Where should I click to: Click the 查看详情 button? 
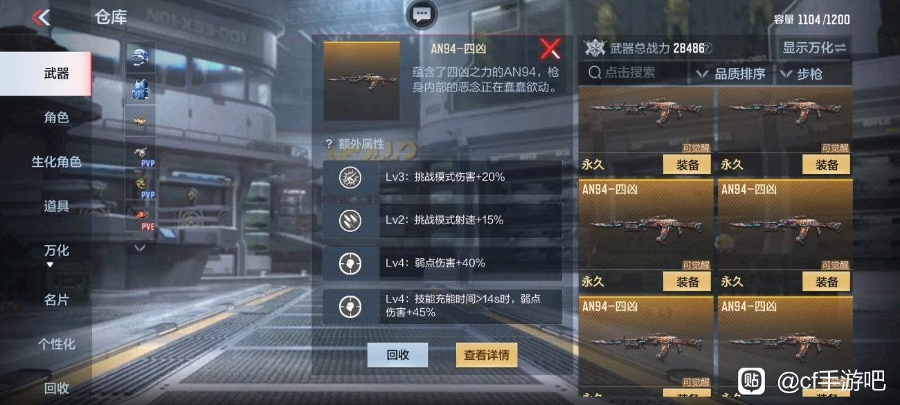click(x=487, y=355)
